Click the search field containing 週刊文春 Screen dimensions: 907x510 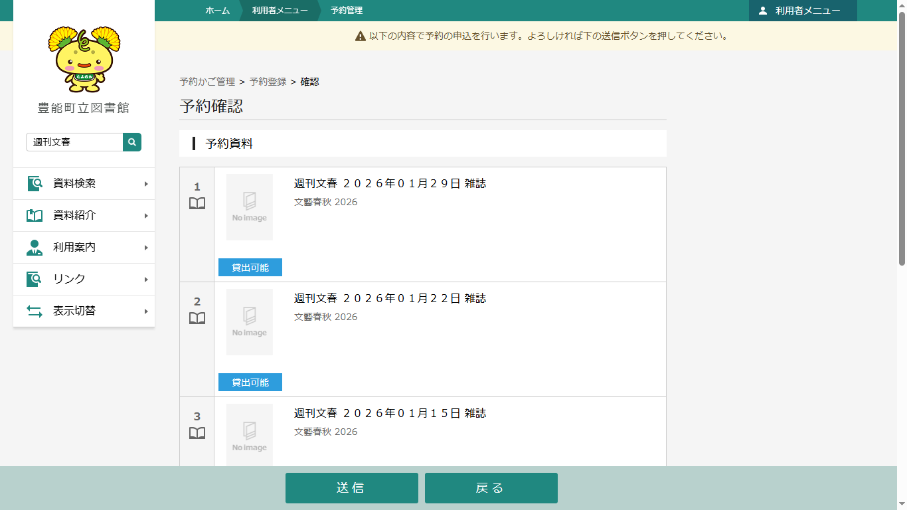coord(74,142)
